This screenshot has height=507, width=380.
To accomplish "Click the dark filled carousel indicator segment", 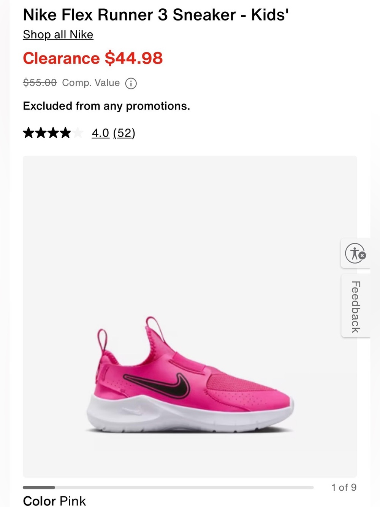I will click(39, 487).
